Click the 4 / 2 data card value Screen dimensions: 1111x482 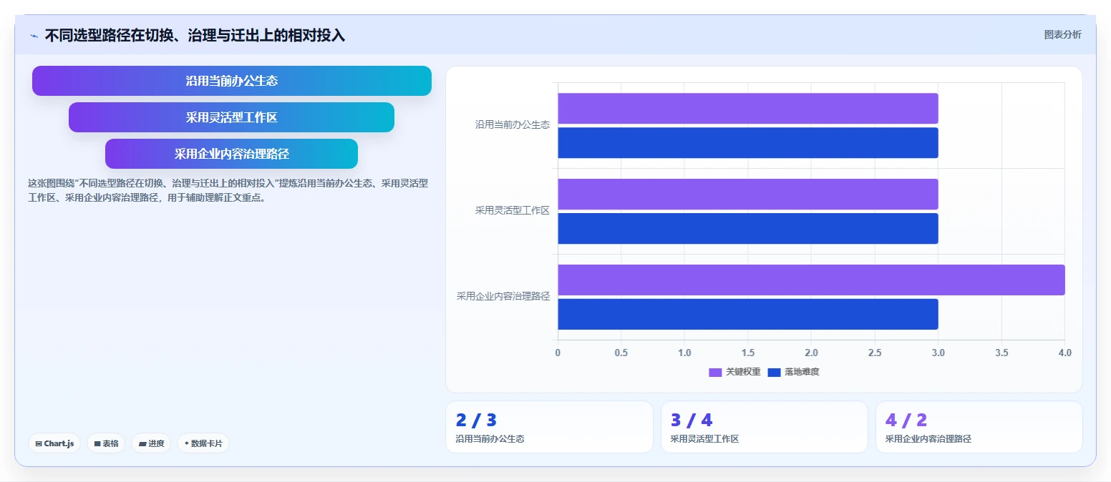point(906,420)
